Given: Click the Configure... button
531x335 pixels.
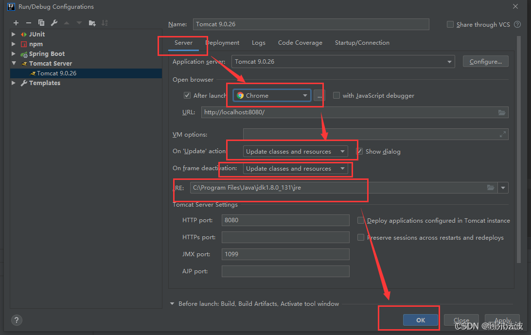Looking at the screenshot, I should [486, 62].
